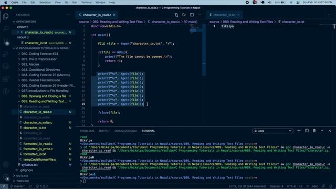Open the Run and Debug view
This screenshot has height=189, width=336.
[6, 54]
